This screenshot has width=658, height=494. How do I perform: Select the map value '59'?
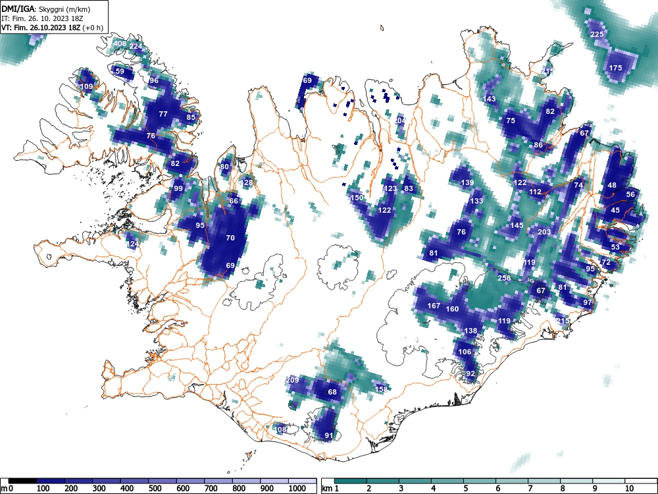pos(120,71)
